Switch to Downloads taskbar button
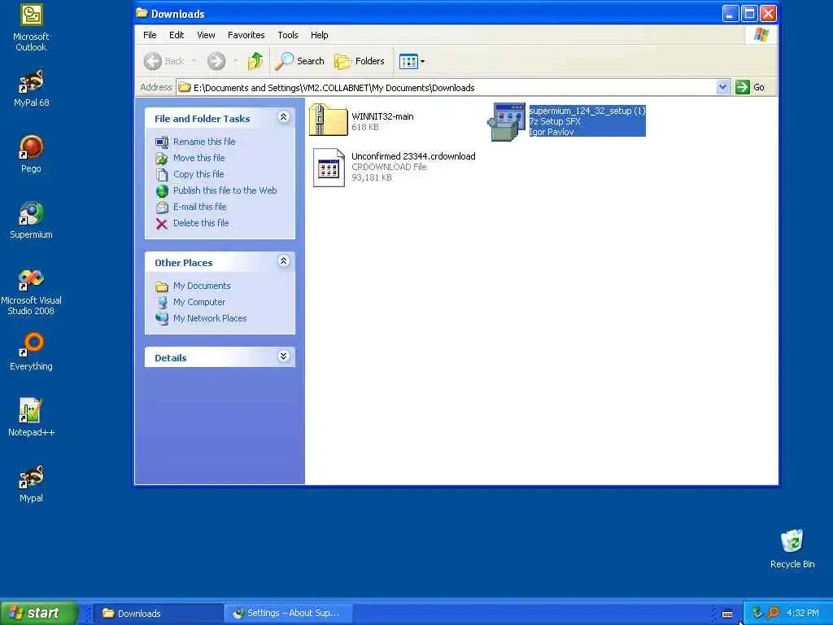The height and width of the screenshot is (625, 833). 159,614
